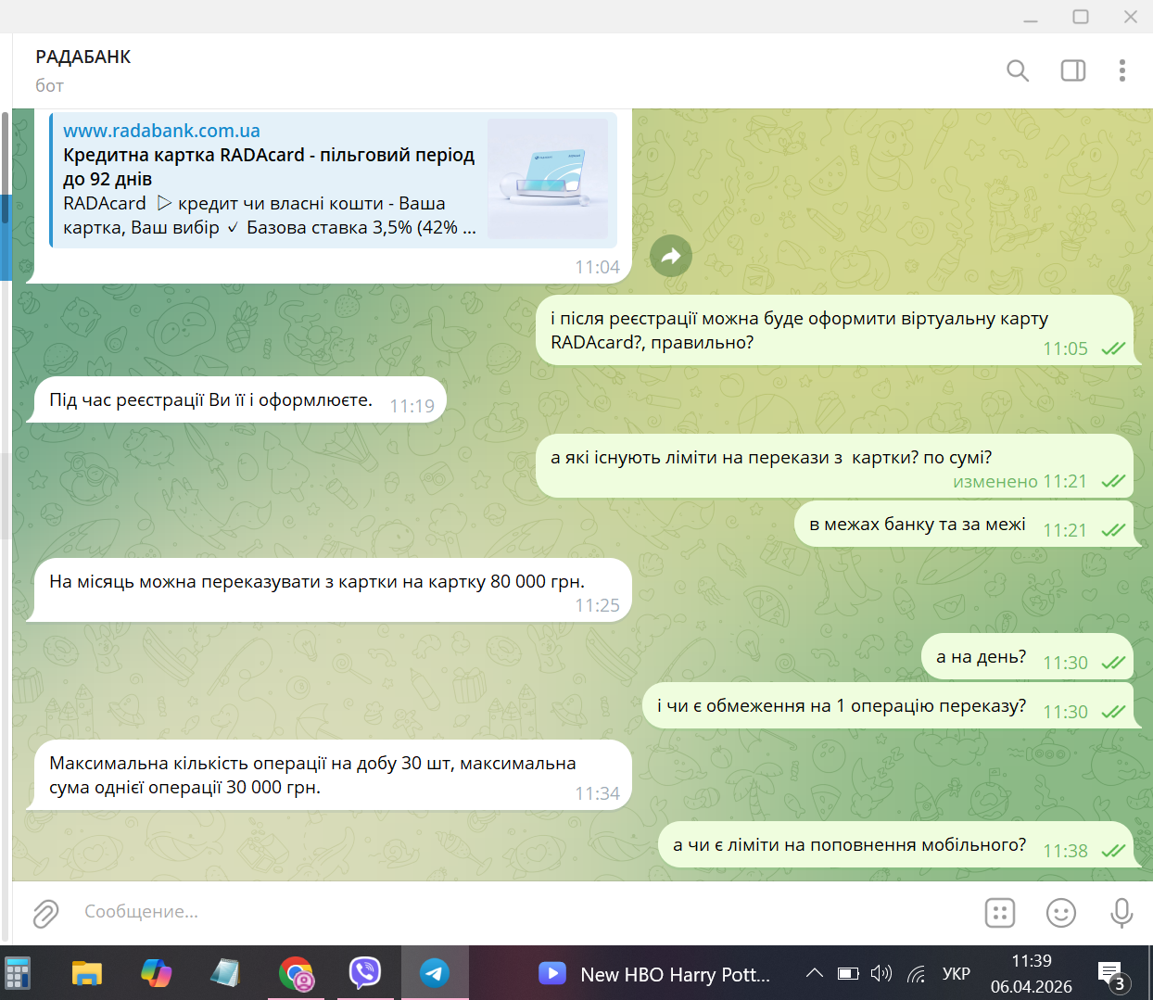The width and height of the screenshot is (1153, 1000).
Task: Click the taskbar calculator icon
Action: tap(18, 973)
